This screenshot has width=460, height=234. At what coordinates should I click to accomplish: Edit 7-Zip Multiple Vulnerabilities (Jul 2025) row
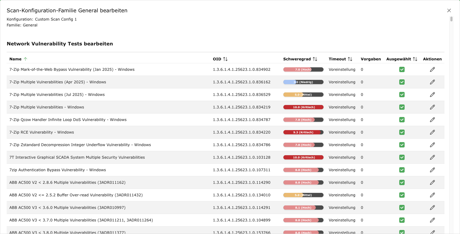432,95
